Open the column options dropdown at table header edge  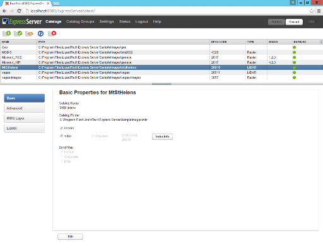[x=321, y=42]
